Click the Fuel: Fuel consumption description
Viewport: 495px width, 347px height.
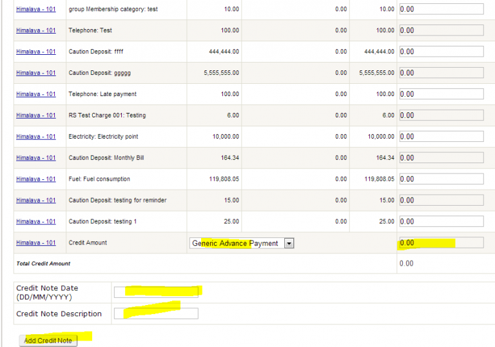point(99,179)
